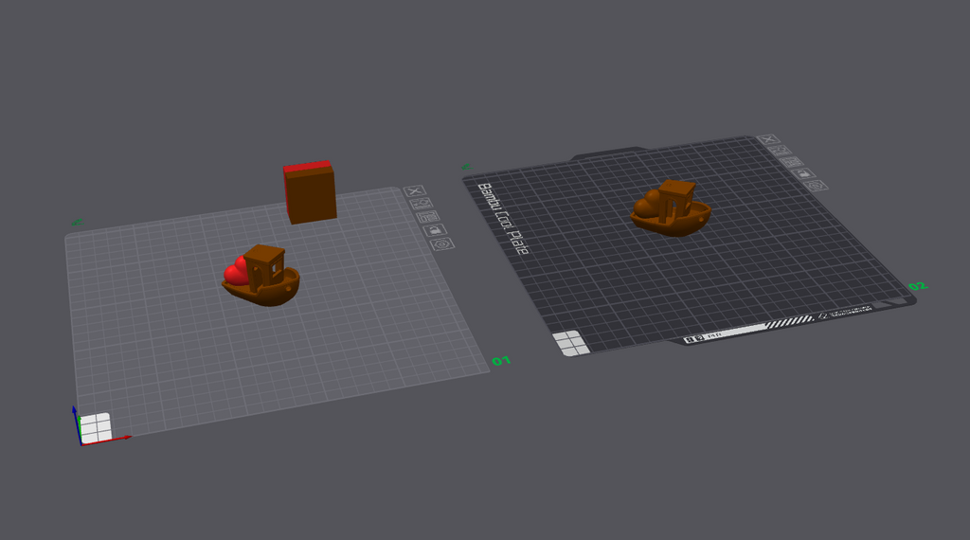Click the green 01 plate label
This screenshot has width=970, height=540.
coord(501,361)
